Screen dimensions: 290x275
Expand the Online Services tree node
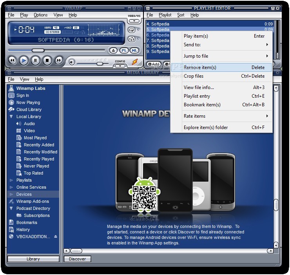[11, 187]
